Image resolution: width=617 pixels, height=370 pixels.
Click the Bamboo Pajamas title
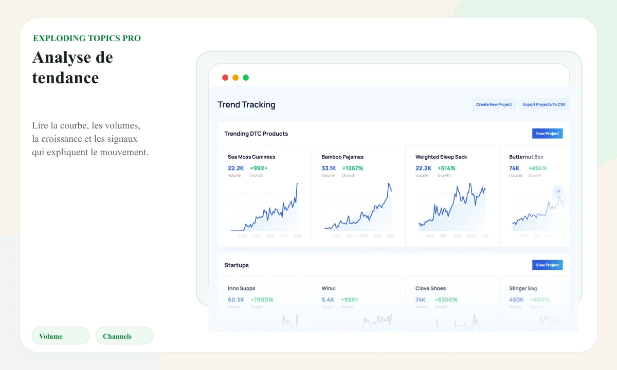pyautogui.click(x=343, y=157)
